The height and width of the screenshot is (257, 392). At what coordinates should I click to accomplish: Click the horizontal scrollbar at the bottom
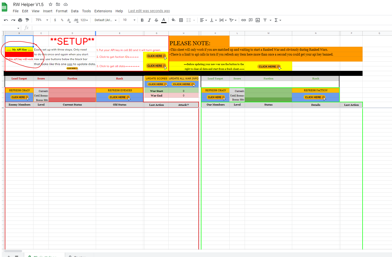(13, 251)
